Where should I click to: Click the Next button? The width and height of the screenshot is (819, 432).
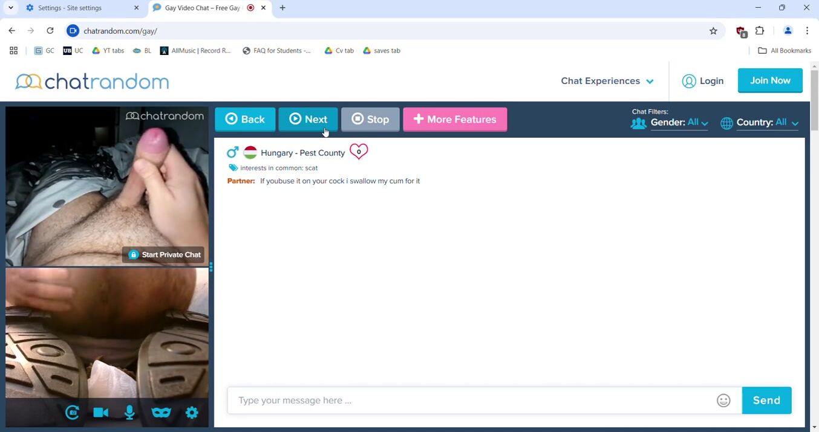coord(308,120)
